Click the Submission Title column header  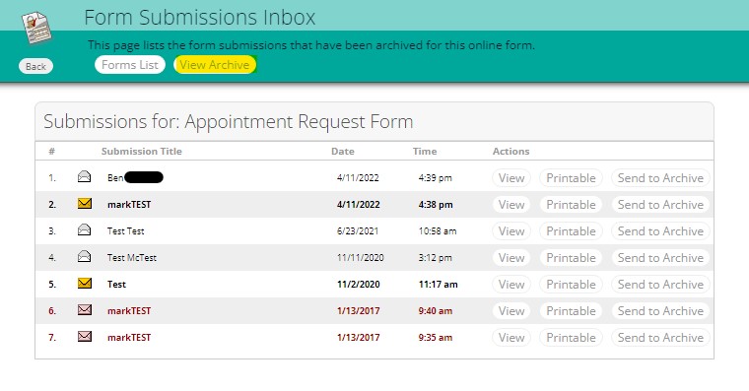tap(141, 152)
